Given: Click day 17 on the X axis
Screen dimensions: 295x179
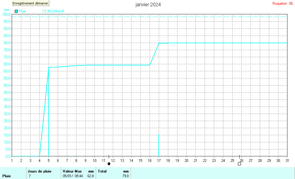Looking at the screenshot, I should click(159, 161).
